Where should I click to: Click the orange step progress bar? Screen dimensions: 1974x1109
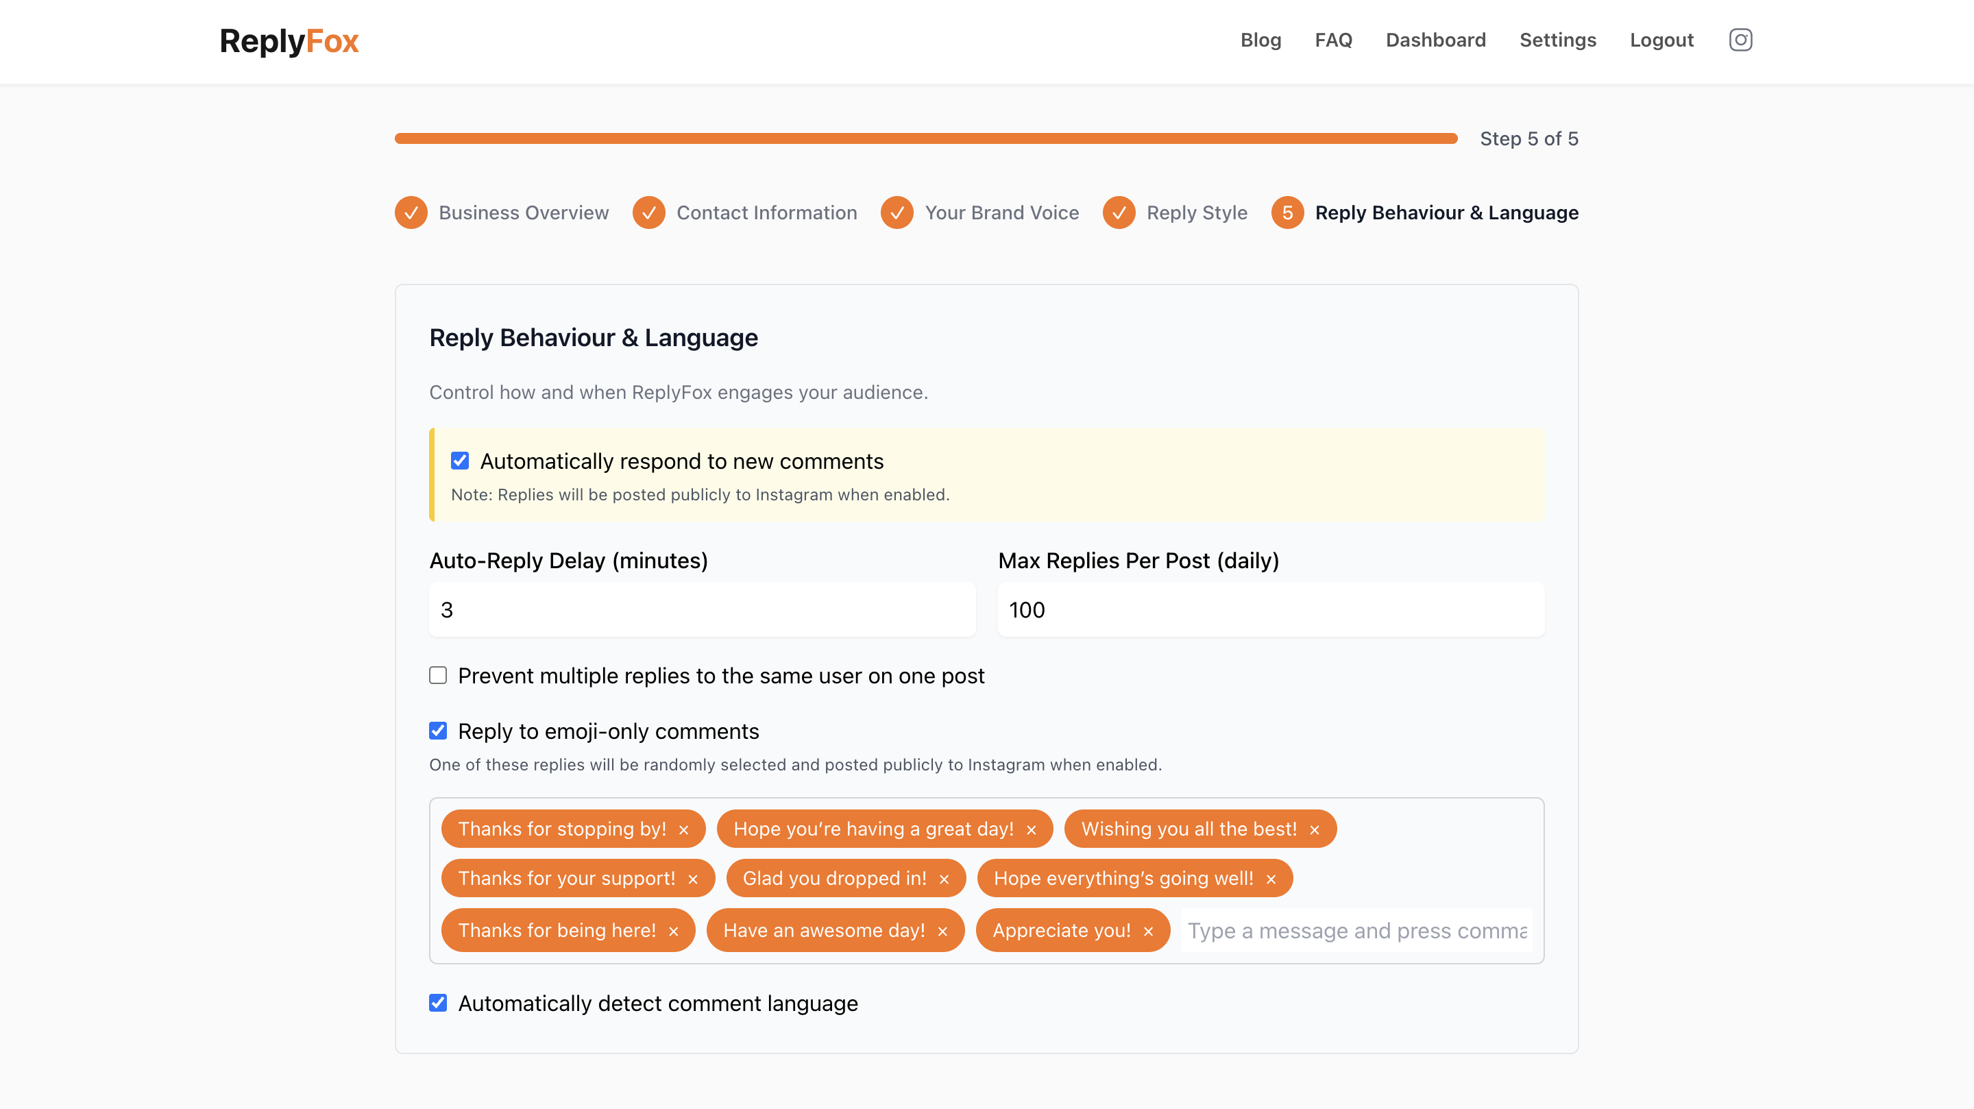tap(926, 138)
